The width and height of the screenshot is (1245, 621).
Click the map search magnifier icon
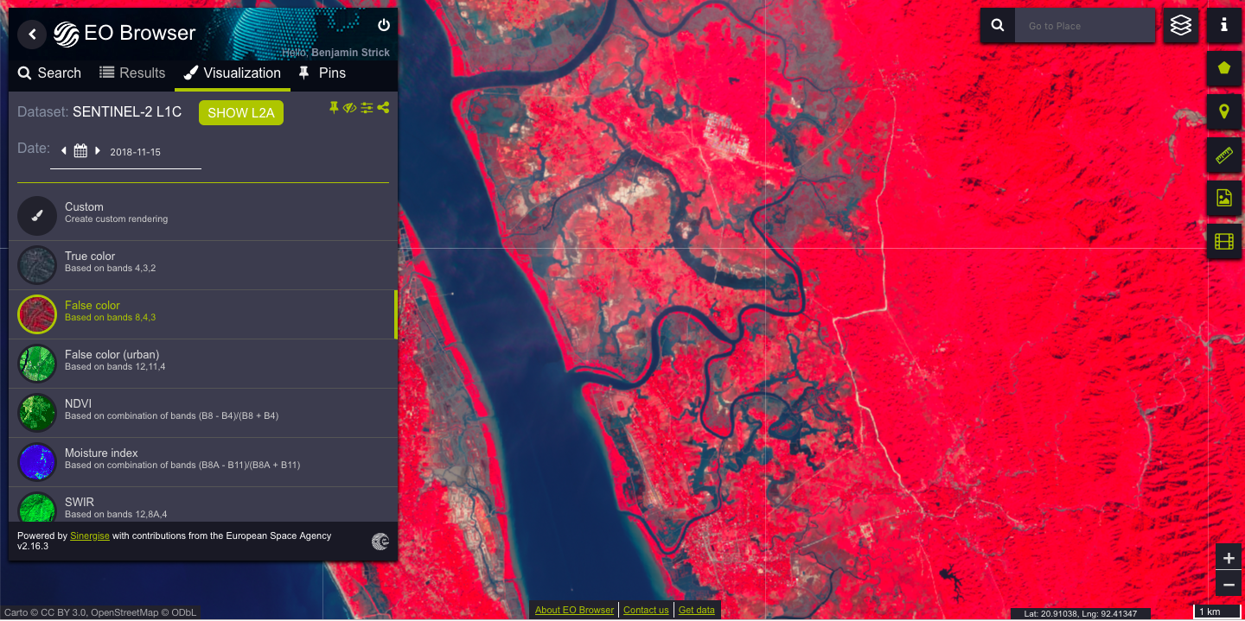pos(998,26)
